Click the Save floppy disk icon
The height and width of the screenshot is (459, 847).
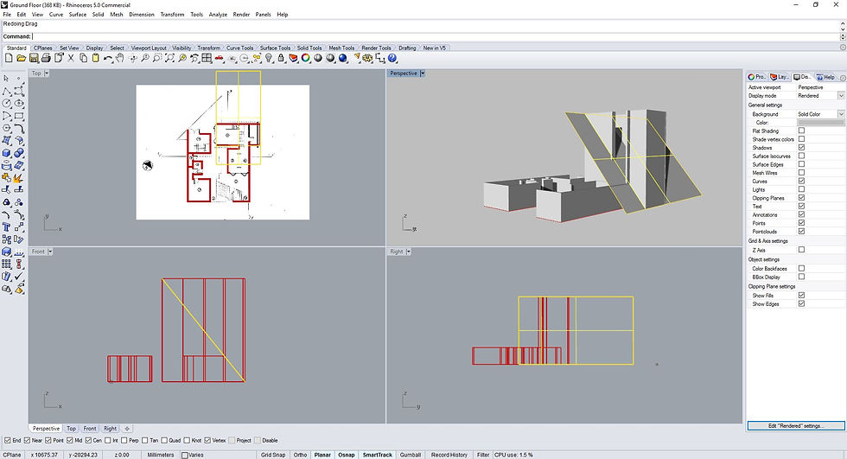34,58
